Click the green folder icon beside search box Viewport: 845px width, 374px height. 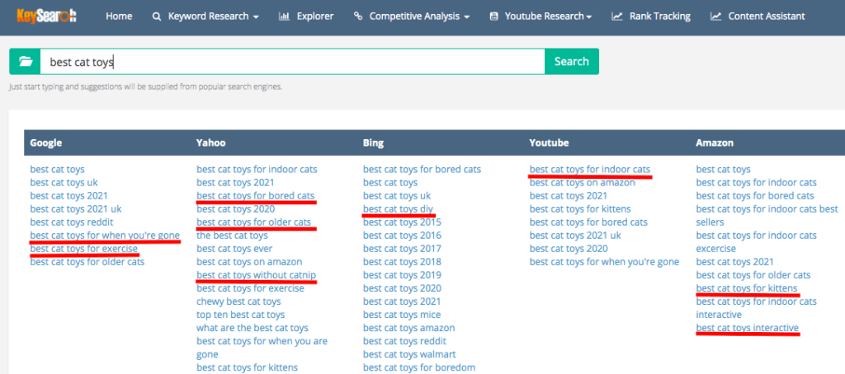pos(26,61)
